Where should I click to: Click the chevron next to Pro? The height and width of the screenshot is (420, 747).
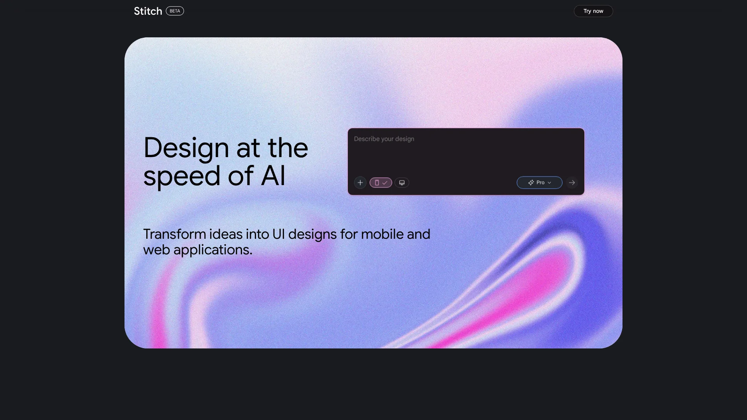[549, 182]
